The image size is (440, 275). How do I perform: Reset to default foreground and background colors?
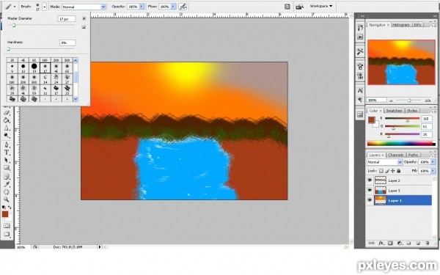pos(4,207)
